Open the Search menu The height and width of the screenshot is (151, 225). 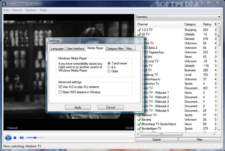17,10
